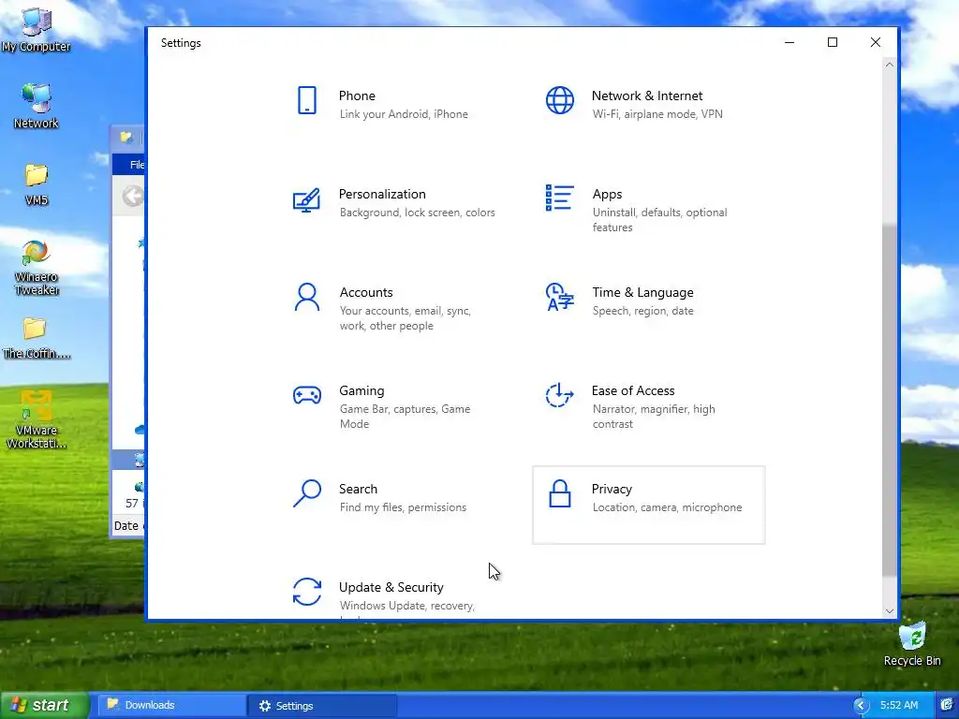Maximize the Settings window
Viewport: 959px width, 719px height.
833,42
